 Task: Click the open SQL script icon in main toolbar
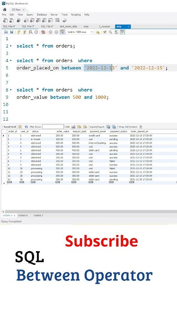point(12,20)
